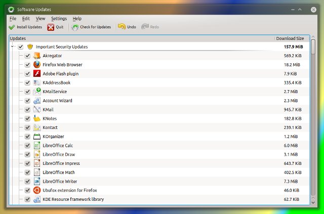Minimize the Software Updates window
This screenshot has height=214, width=324.
pyautogui.click(x=293, y=10)
